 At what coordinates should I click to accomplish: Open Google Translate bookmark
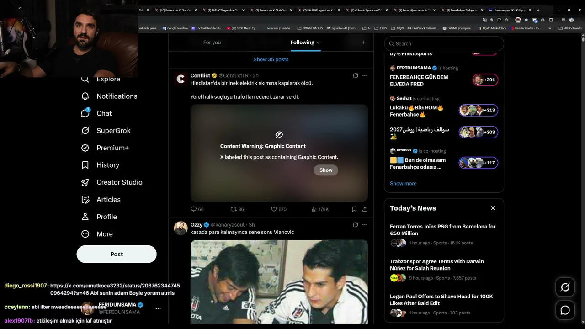[175, 28]
